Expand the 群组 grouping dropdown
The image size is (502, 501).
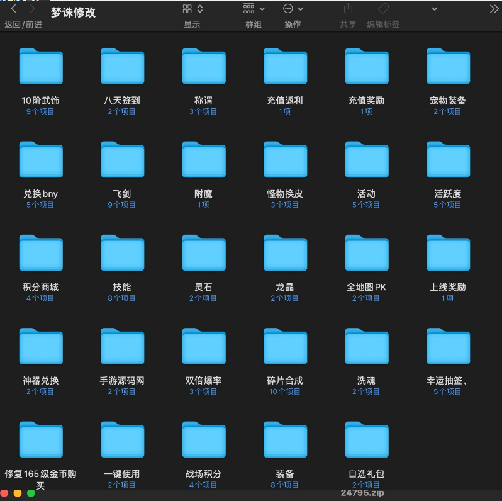tap(254, 9)
